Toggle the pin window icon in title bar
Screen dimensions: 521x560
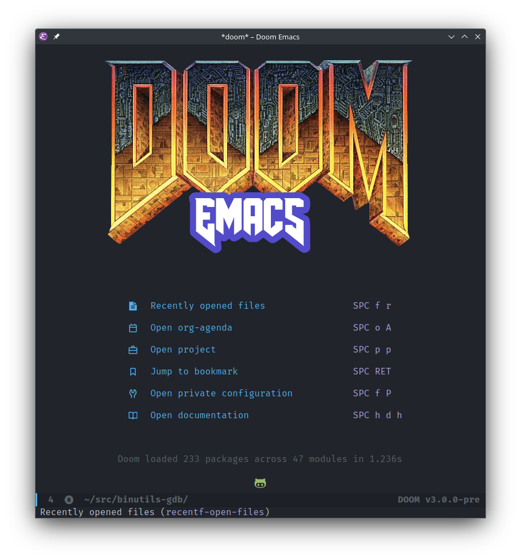(x=56, y=37)
